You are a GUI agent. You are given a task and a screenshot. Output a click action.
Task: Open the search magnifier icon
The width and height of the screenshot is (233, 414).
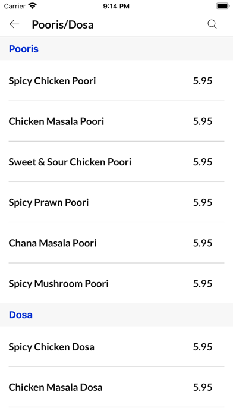pyautogui.click(x=212, y=24)
